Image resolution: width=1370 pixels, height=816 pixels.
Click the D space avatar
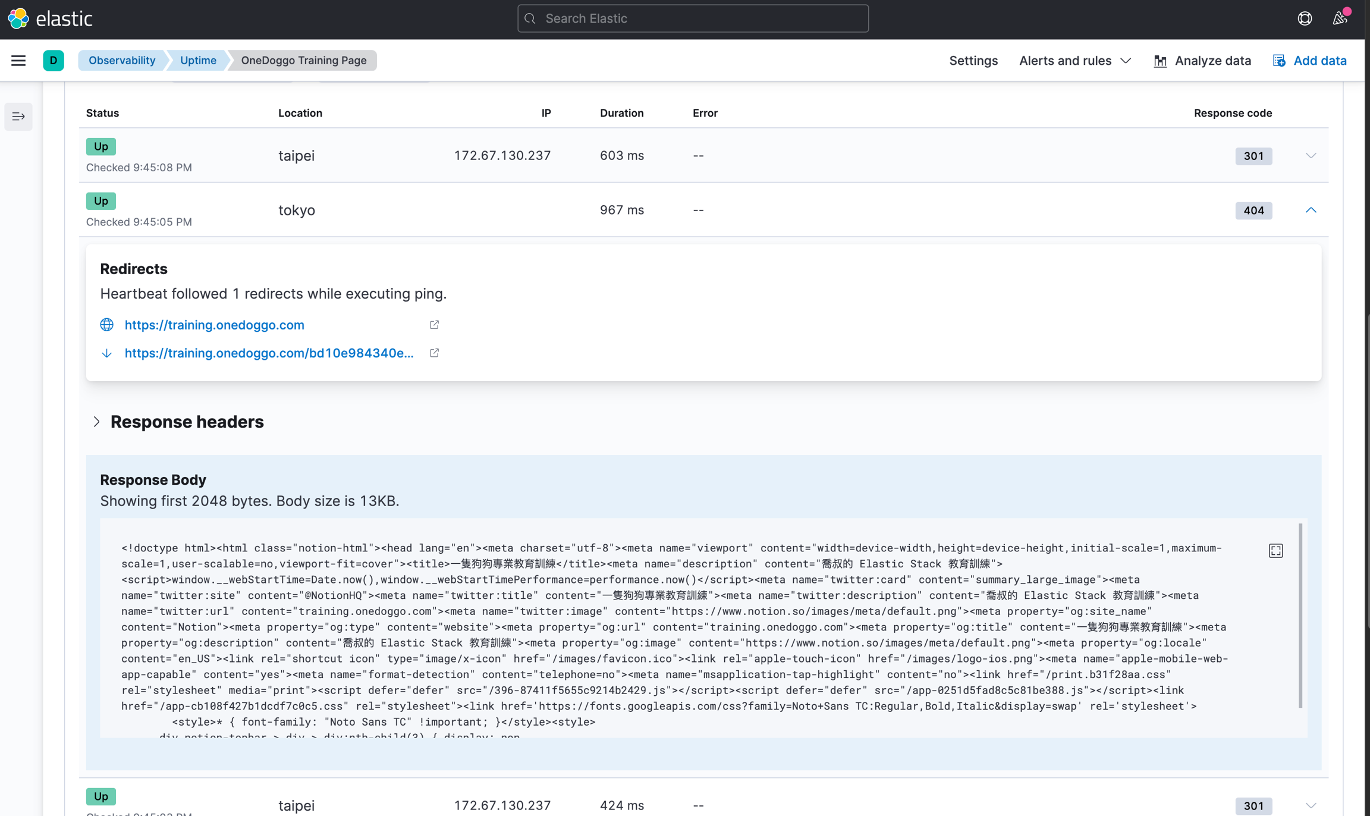54,61
